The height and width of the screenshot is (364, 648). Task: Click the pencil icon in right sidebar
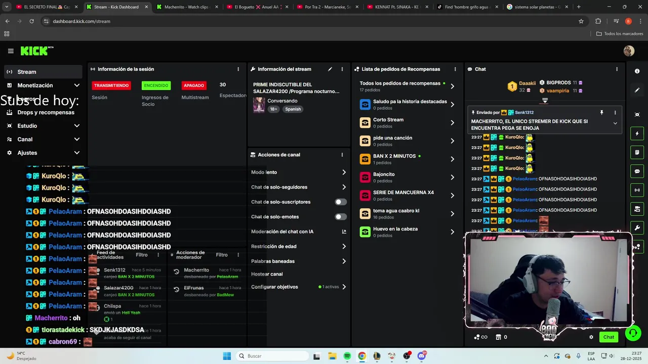(x=637, y=90)
